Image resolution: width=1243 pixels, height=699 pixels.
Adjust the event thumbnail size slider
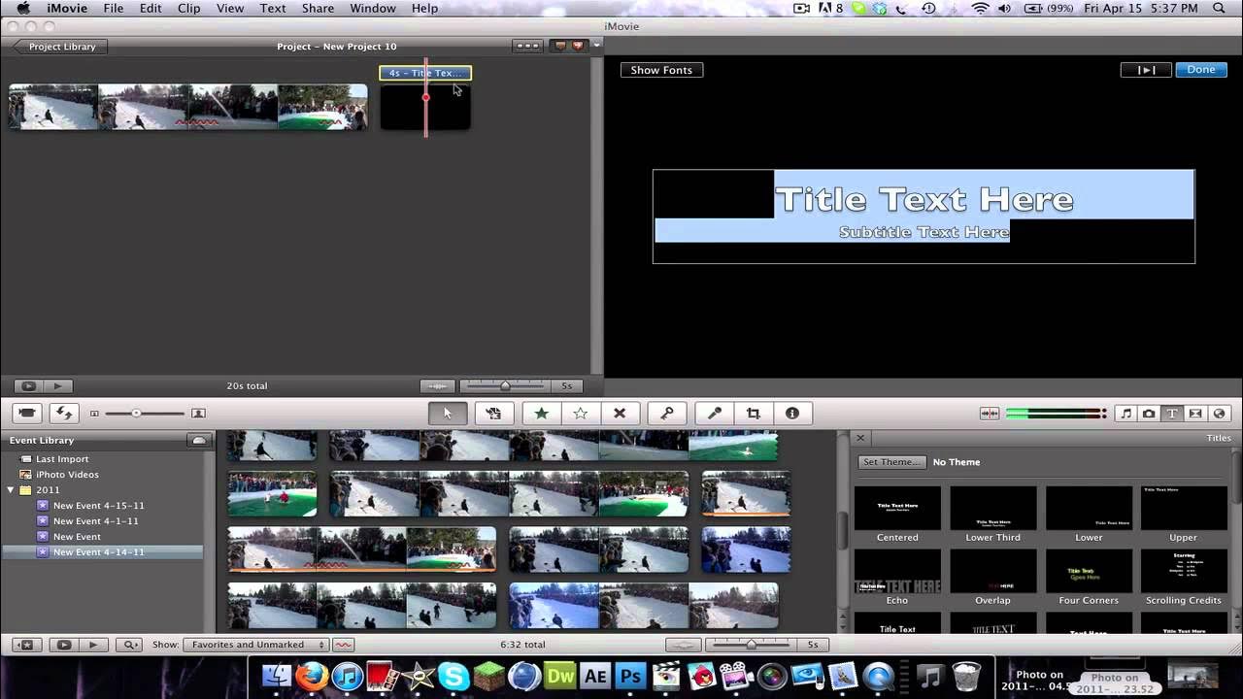point(145,414)
